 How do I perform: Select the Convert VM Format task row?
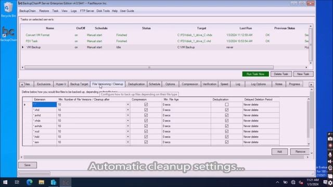tap(164, 35)
